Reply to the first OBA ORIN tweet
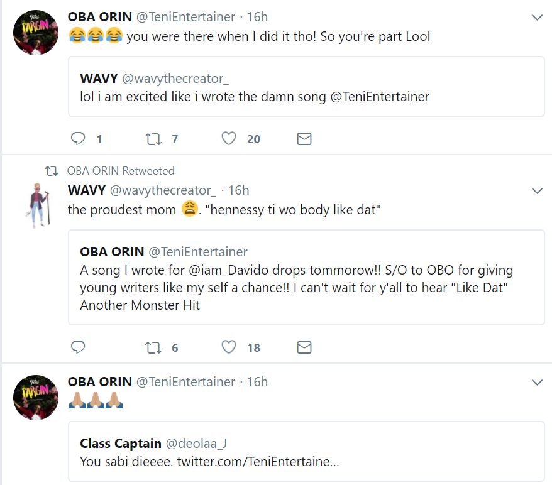Viewport: 552px width, 485px height. pyautogui.click(x=78, y=139)
